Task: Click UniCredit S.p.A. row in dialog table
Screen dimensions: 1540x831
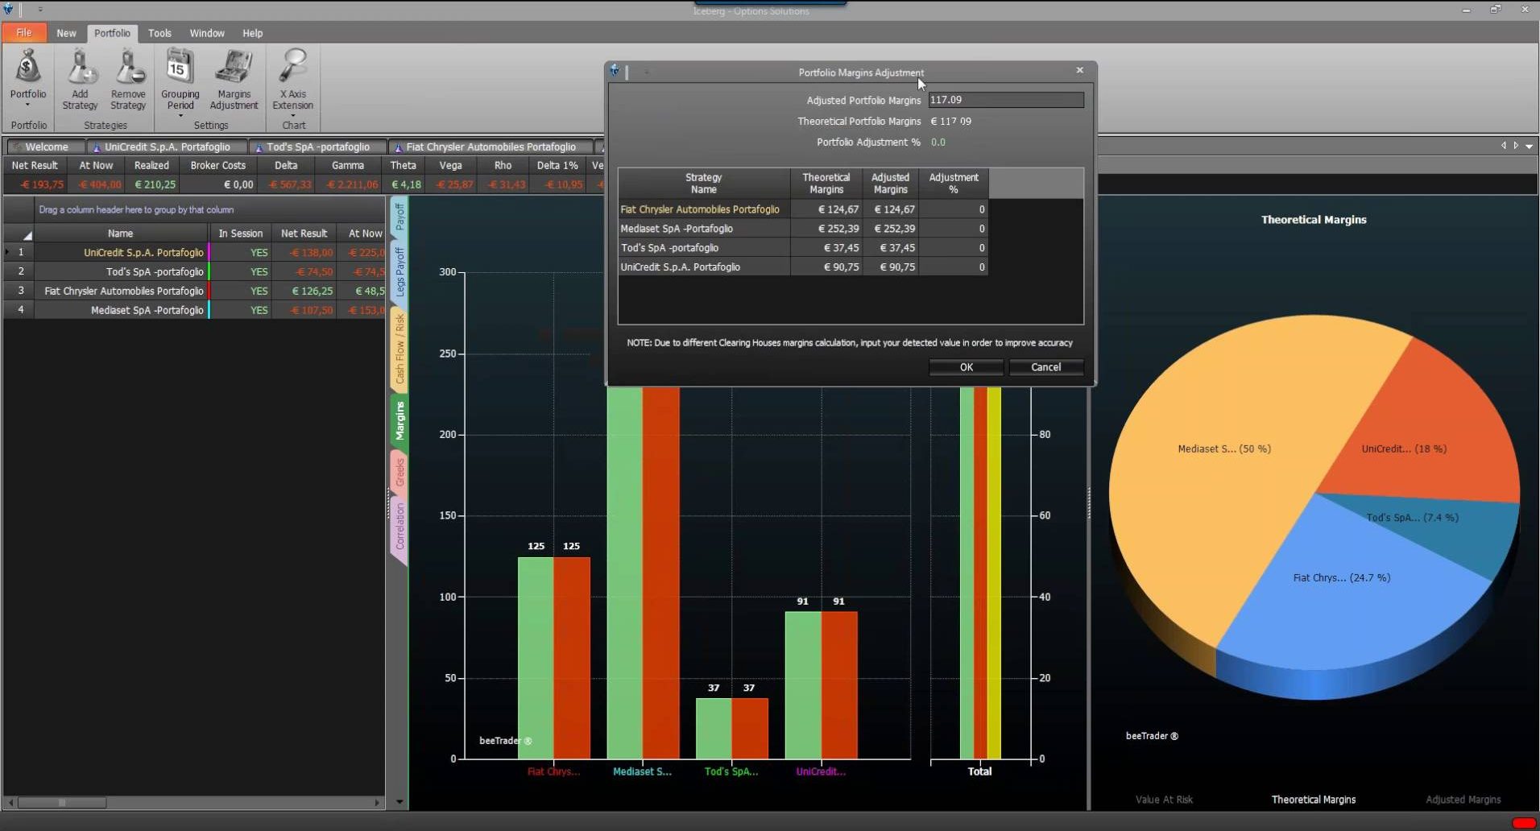Action: (x=802, y=267)
